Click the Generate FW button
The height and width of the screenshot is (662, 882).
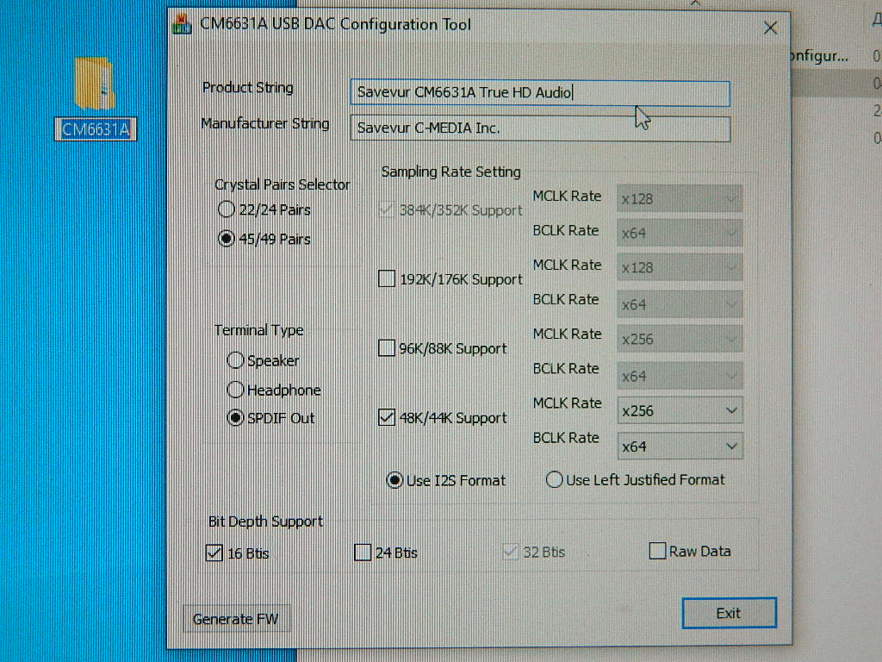(x=236, y=619)
